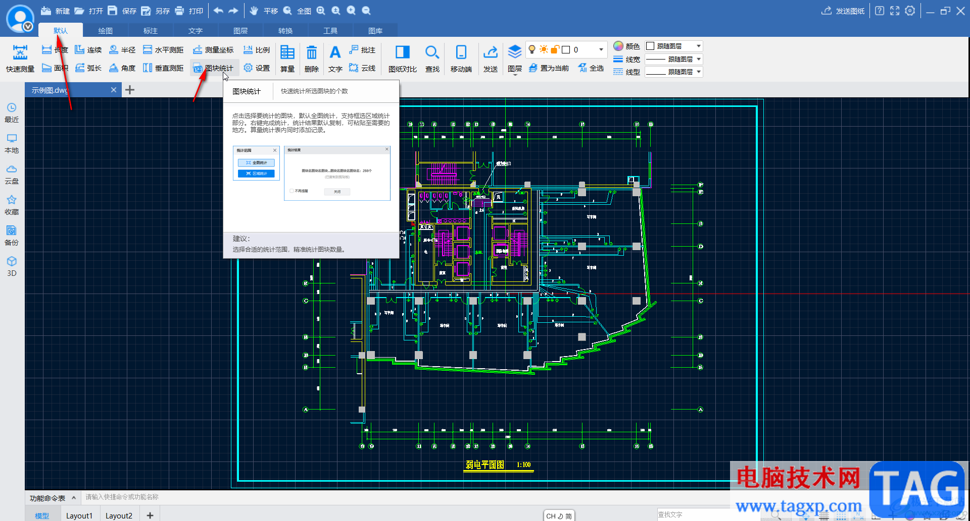Open 本地 local files in sidebar

(12, 144)
